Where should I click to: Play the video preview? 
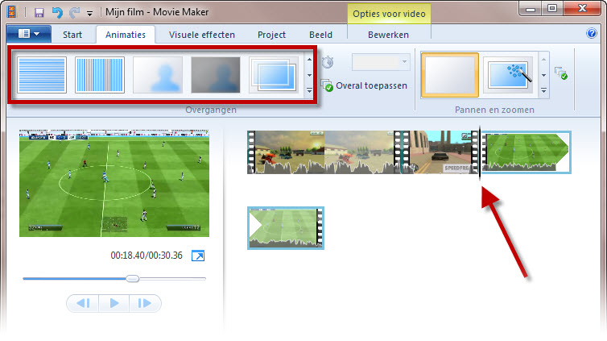click(114, 303)
